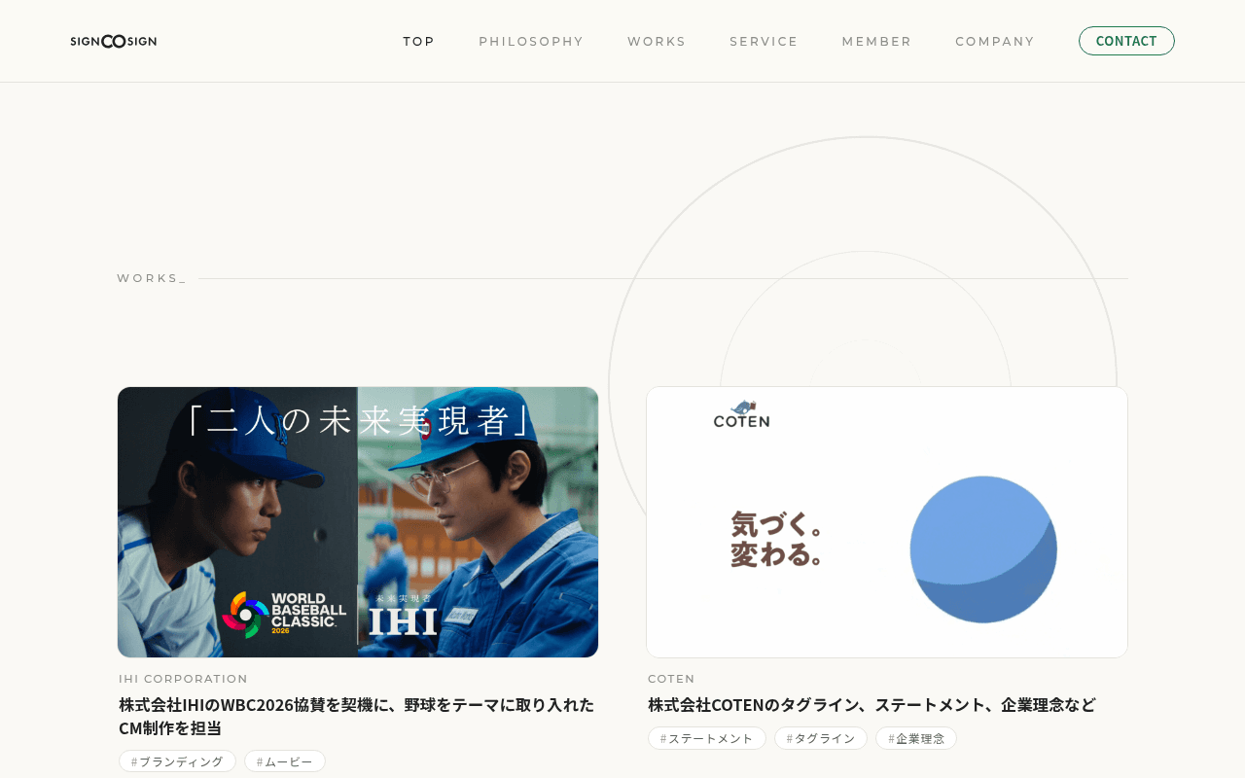Open the IHI World Baseball Classic thumbnail
The width and height of the screenshot is (1245, 778).
(358, 522)
